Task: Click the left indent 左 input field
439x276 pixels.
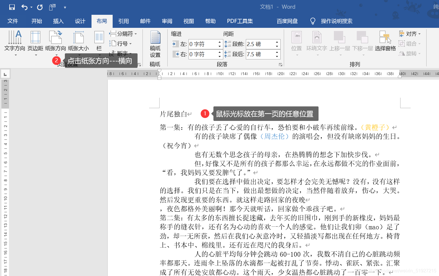Action: 203,44
